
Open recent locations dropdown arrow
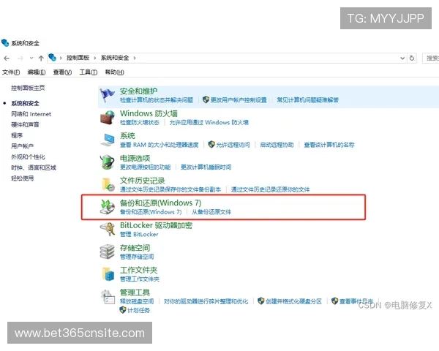(31, 58)
